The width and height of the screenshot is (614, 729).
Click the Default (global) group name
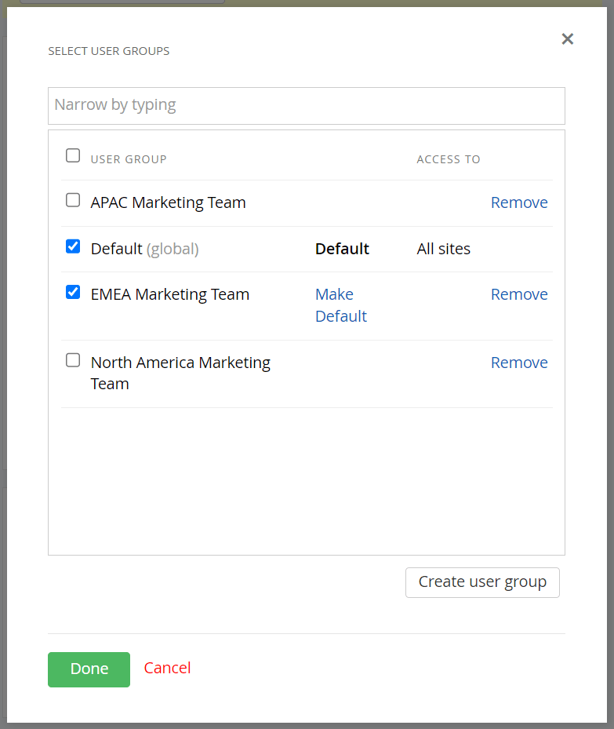(x=144, y=249)
